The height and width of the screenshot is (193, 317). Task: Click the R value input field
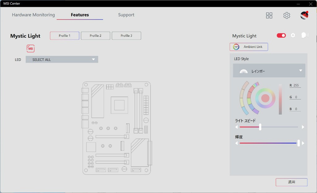point(296,86)
